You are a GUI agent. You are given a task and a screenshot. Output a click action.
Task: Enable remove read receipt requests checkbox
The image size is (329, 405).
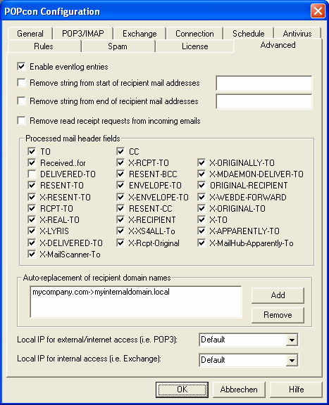(21, 121)
